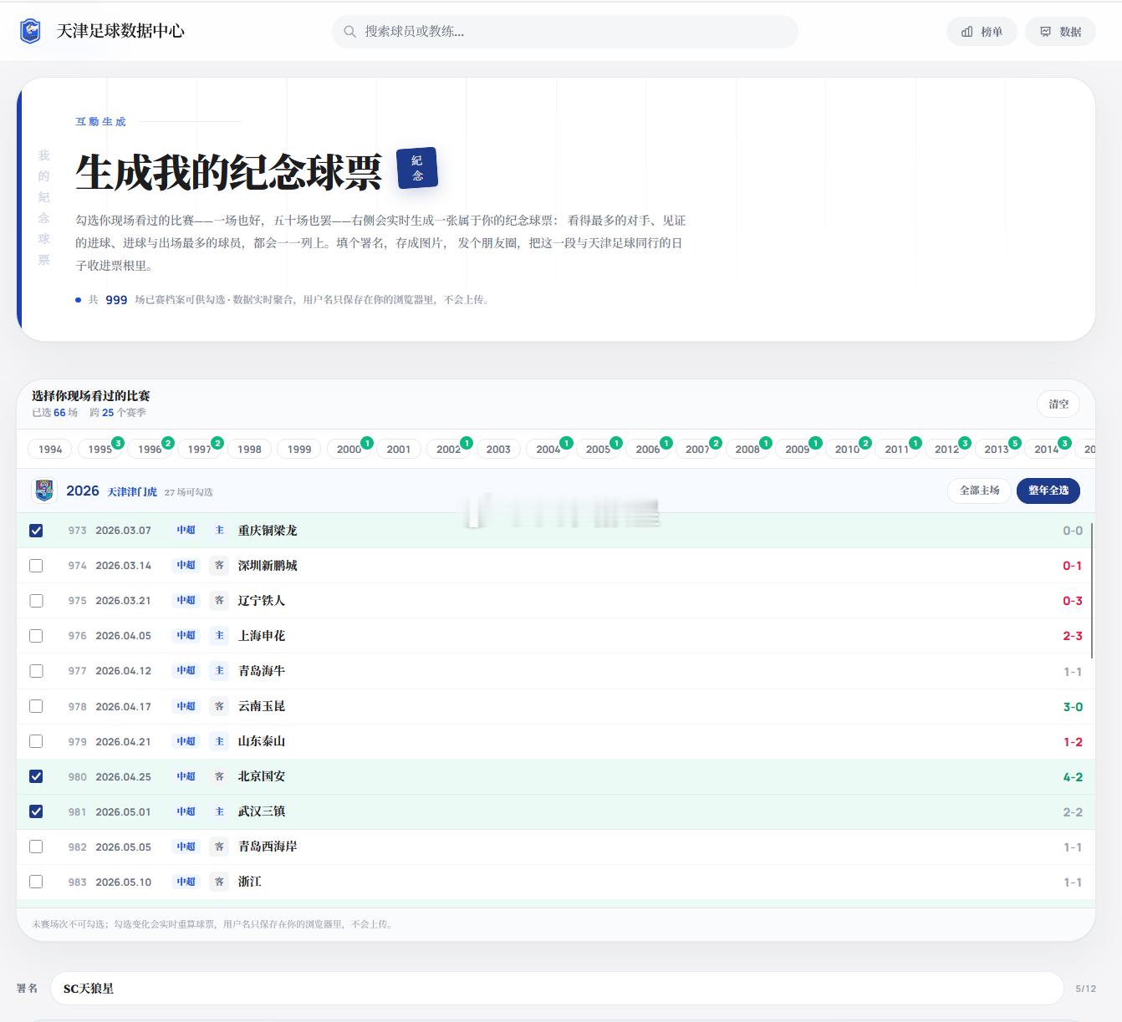
Task: Click the search magnifier icon
Action: tap(349, 31)
